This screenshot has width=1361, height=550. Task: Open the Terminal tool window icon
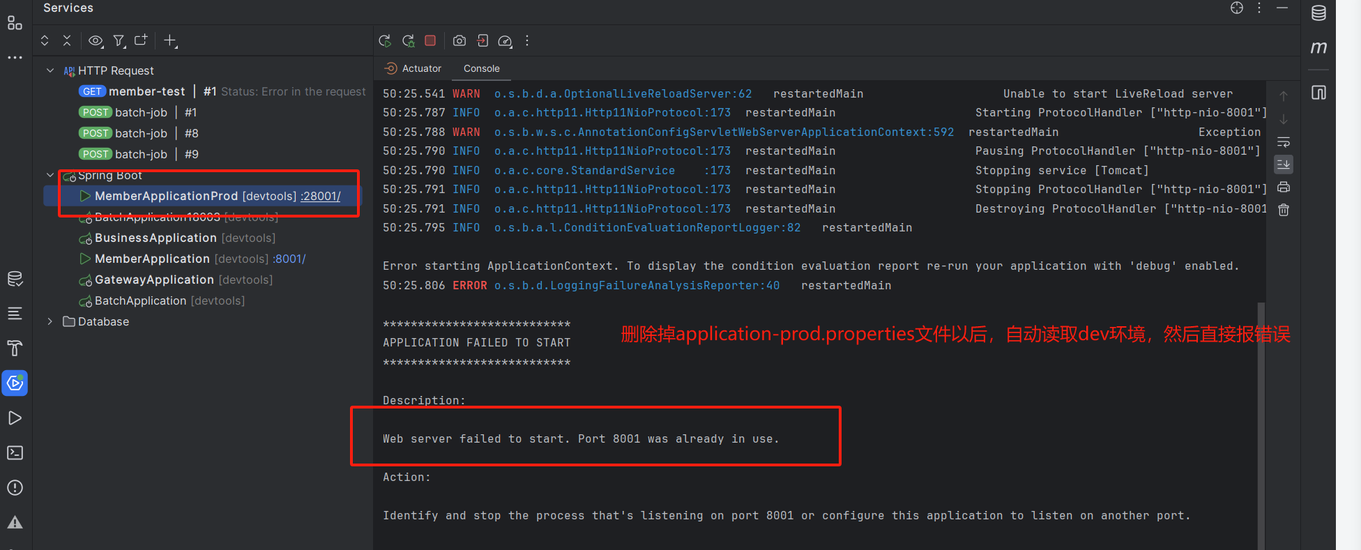pos(15,452)
